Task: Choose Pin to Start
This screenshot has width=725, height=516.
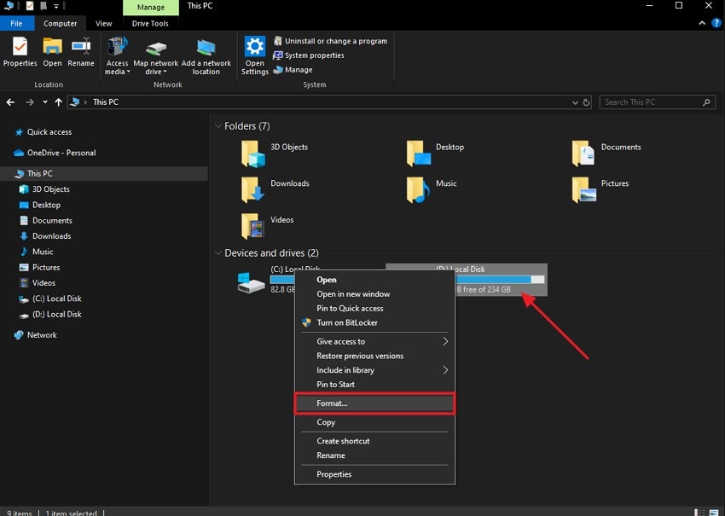Action: [374, 384]
